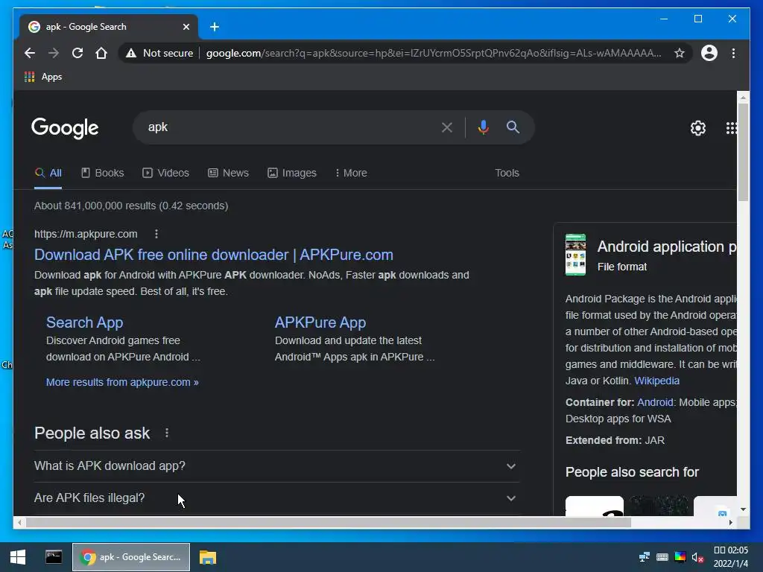Viewport: 763px width, 572px height.
Task: Open the Android link under Container for
Action: click(x=655, y=402)
